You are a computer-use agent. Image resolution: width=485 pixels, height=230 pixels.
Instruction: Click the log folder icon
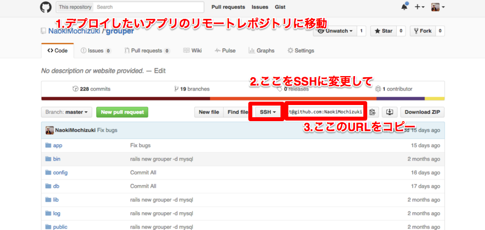48,213
